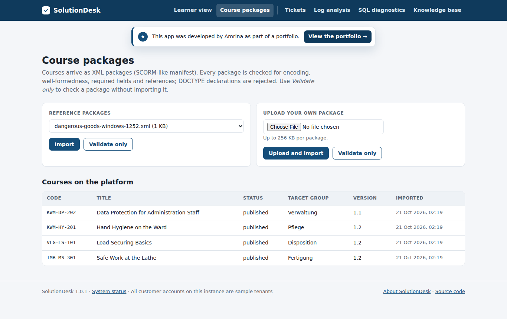The image size is (507, 319).
Task: Click the Courses on the platform heading
Action: point(88,182)
